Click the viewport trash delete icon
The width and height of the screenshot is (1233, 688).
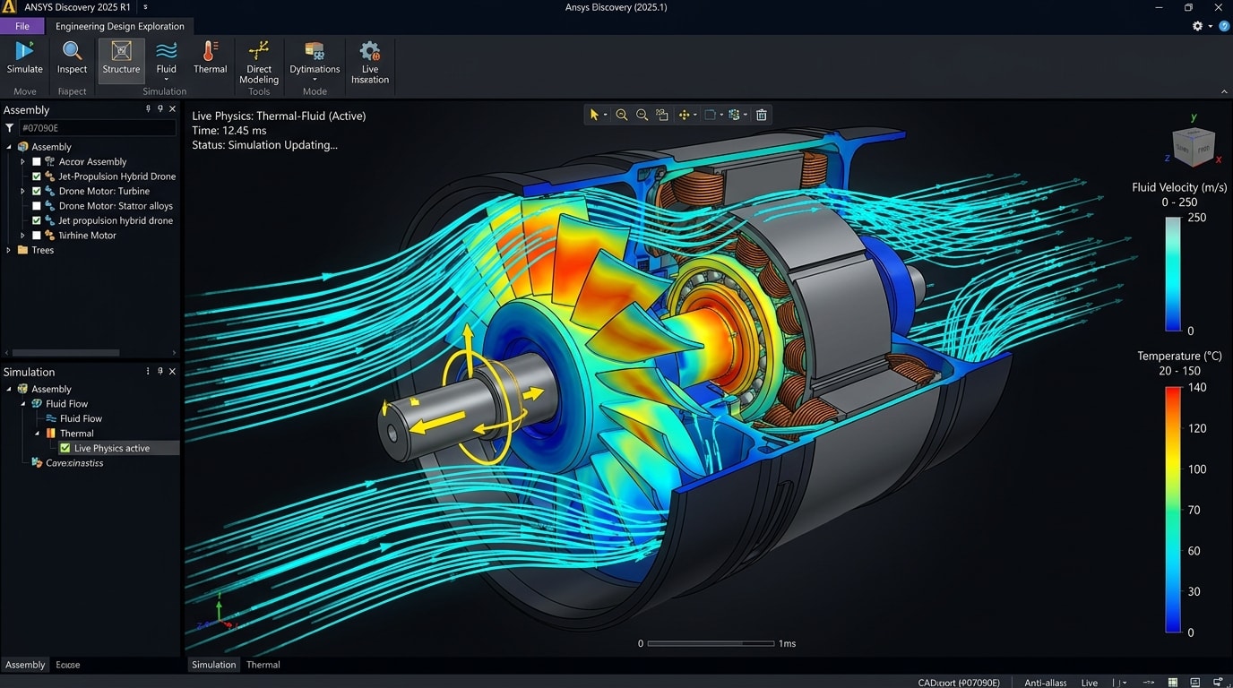762,115
